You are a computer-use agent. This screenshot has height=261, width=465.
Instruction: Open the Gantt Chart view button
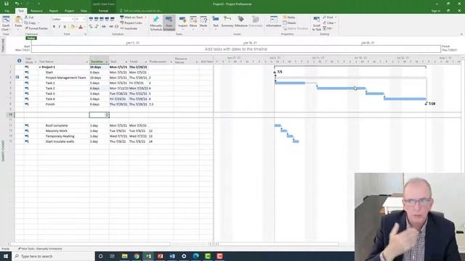coord(6,22)
